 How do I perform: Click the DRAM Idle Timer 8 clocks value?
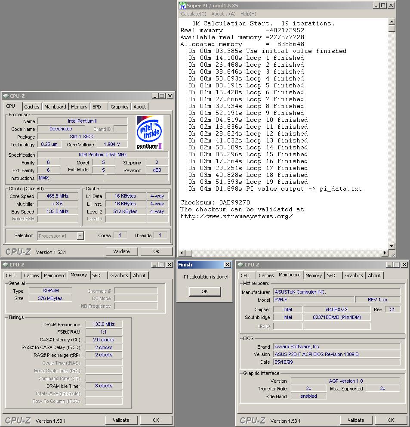[104, 386]
